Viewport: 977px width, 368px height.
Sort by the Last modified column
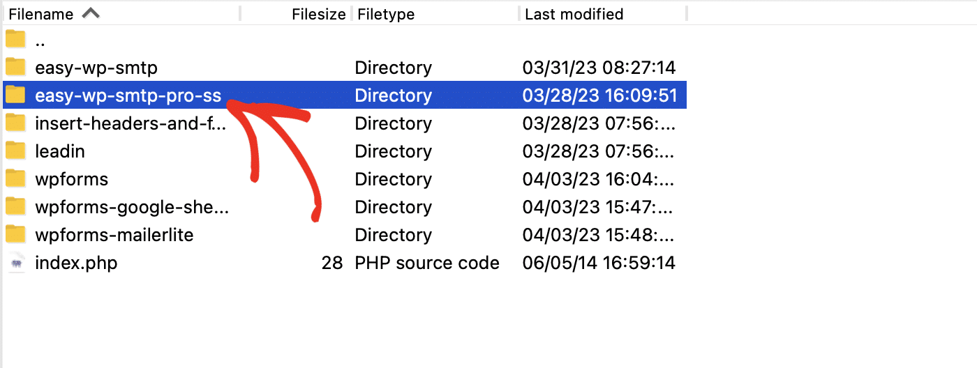coord(574,14)
